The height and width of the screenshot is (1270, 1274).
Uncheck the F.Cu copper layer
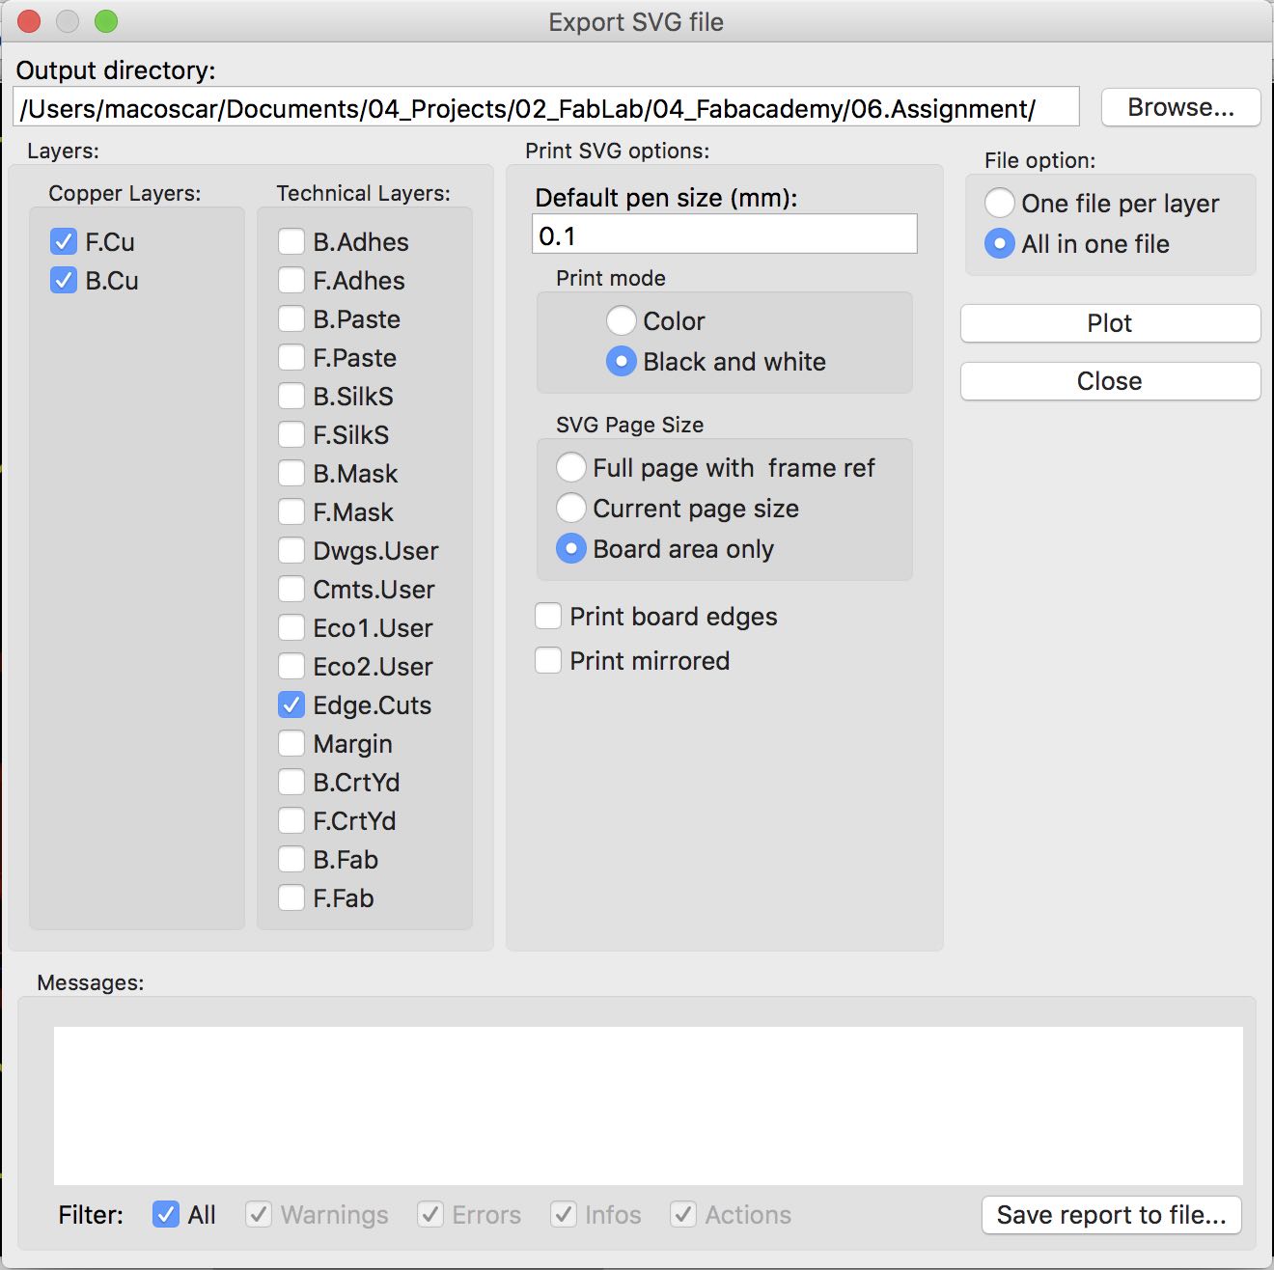point(64,241)
